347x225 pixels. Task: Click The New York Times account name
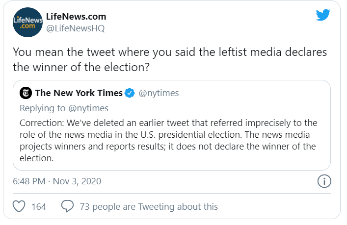point(78,93)
